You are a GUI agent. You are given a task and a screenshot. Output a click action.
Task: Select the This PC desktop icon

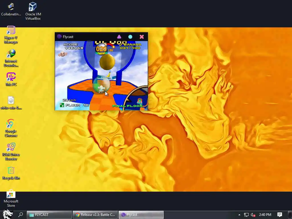click(11, 79)
